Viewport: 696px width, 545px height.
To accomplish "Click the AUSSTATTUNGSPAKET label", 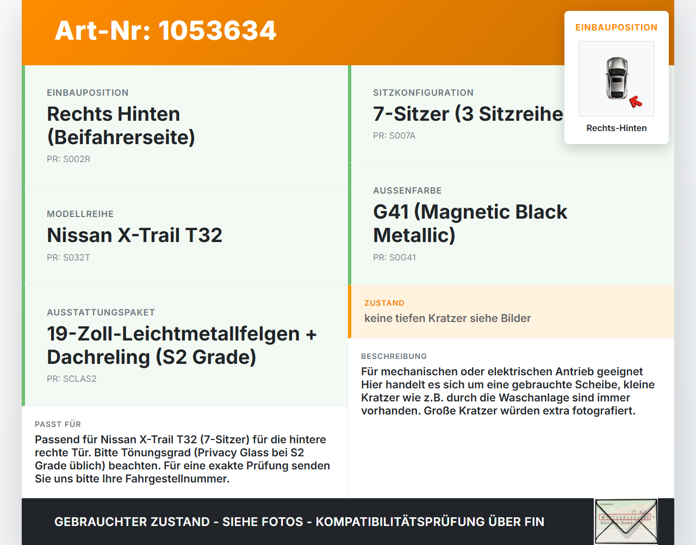I will pos(101,312).
